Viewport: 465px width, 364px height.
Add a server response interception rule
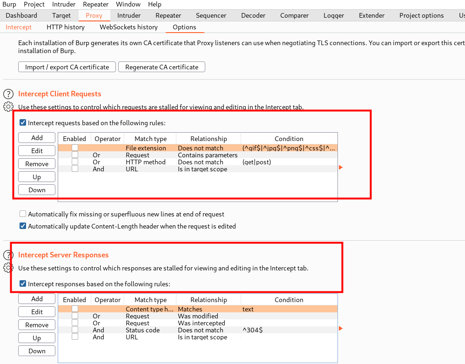point(37,299)
